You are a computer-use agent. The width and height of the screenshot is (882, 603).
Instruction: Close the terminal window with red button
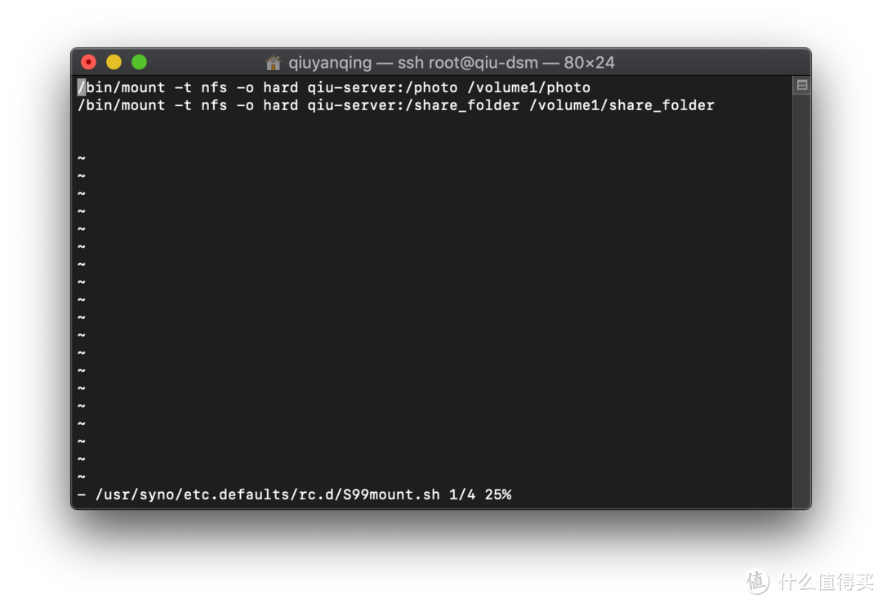coord(88,62)
